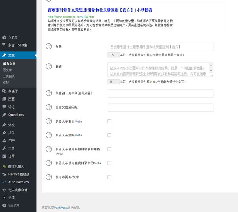Click the preview URL www.xiaomseo.com/104.html

(71, 17)
